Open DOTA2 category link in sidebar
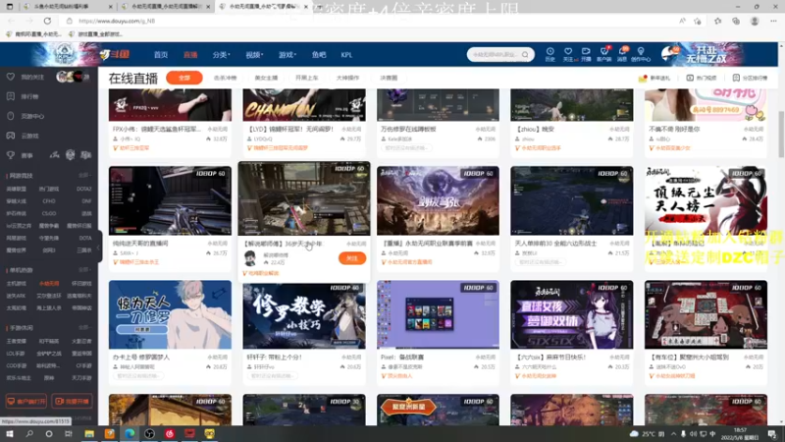Viewport: 785px width, 442px height. coord(83,189)
